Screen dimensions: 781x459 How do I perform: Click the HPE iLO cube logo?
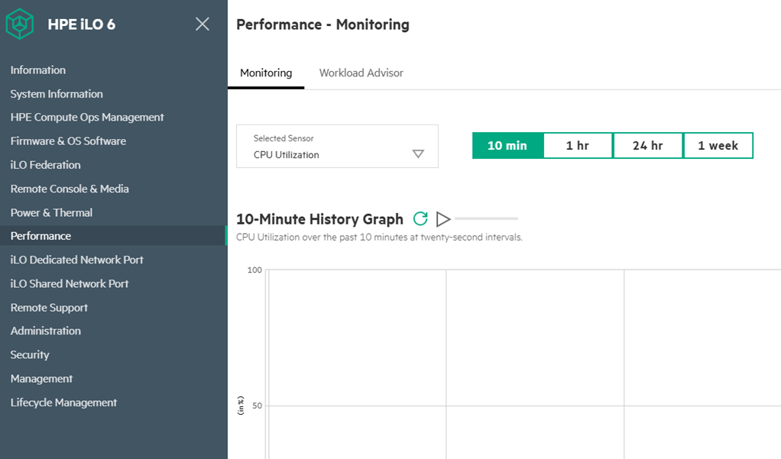[20, 24]
